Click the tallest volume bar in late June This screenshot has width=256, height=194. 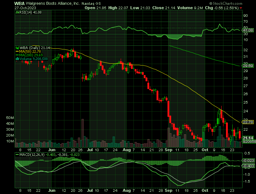coord(83,133)
